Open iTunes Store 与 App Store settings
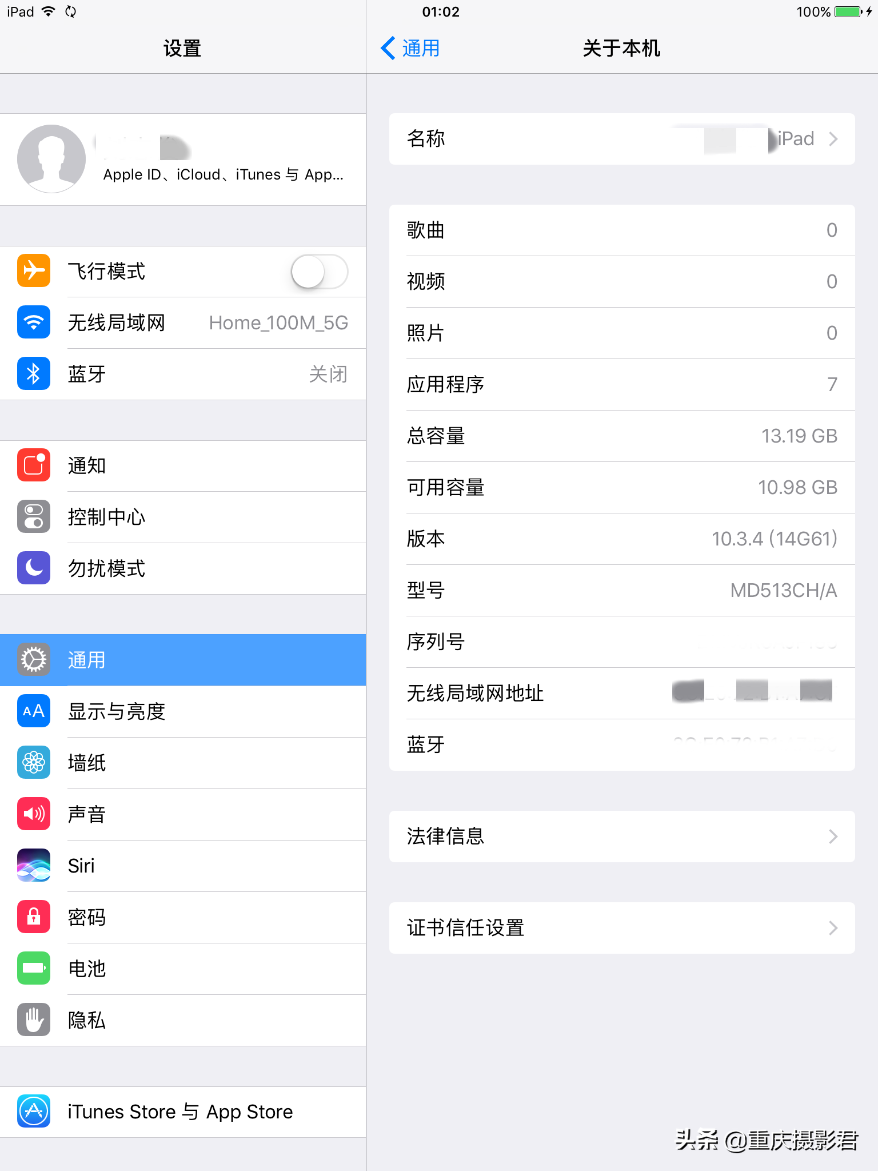 pyautogui.click(x=183, y=1112)
